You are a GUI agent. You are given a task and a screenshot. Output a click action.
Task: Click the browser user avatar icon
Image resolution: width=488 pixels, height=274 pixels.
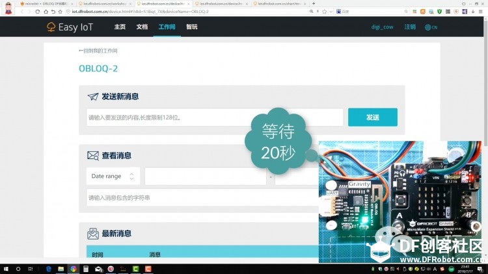pyautogui.click(x=8, y=8)
